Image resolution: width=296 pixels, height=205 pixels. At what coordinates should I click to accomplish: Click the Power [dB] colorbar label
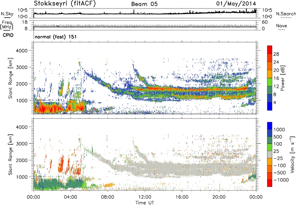pyautogui.click(x=282, y=78)
